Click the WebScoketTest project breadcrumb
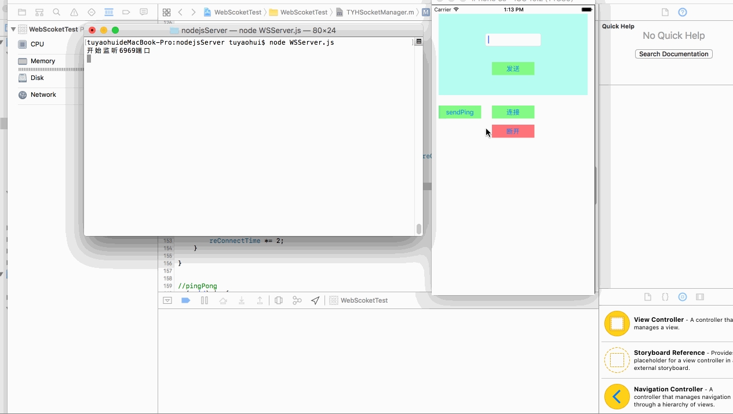Screen dimensions: 733x414 [233, 12]
